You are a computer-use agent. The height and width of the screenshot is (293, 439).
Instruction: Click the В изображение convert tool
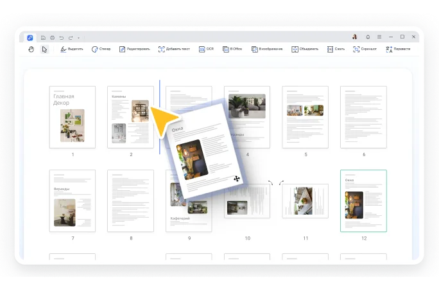(267, 49)
